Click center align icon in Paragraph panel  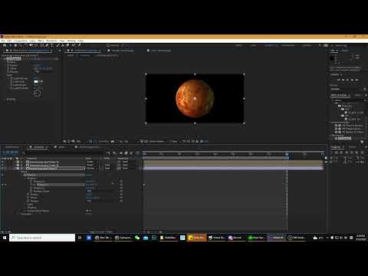(x=337, y=153)
